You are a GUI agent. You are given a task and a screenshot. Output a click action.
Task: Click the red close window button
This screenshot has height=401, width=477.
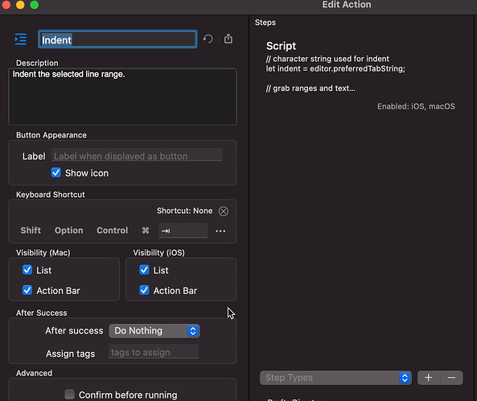6,5
